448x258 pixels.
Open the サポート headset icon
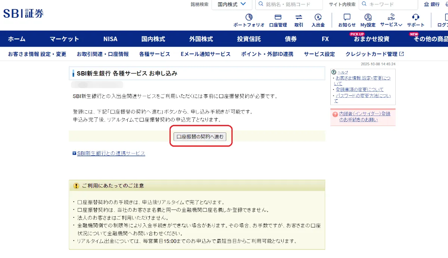tap(416, 17)
